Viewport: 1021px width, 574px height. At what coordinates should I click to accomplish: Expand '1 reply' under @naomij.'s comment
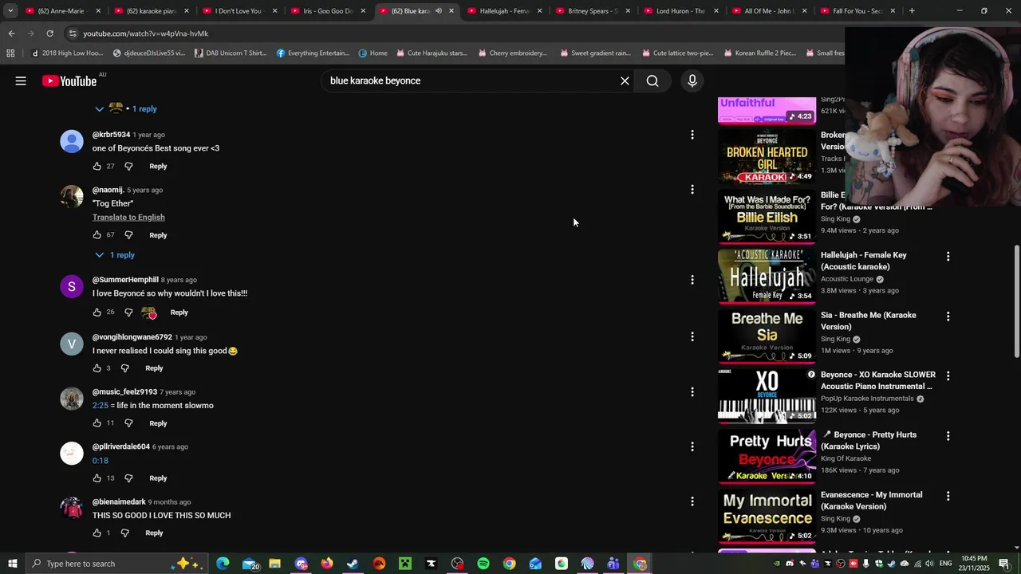coord(115,255)
